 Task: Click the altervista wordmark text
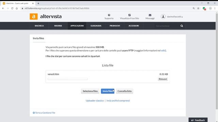pyautogui.click(x=51, y=17)
